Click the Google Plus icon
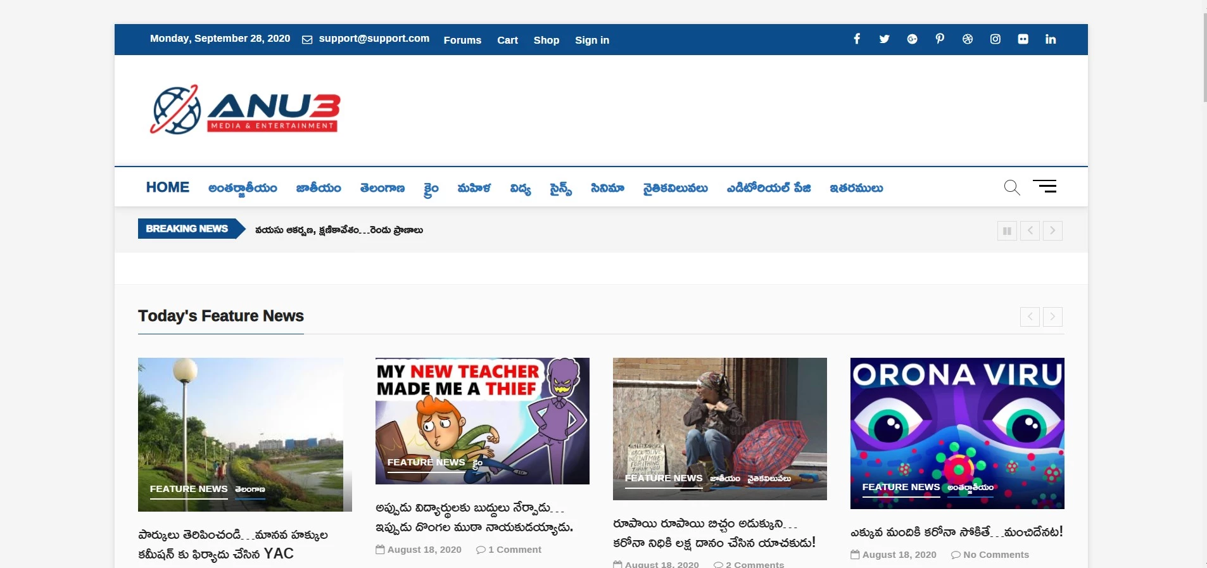 (912, 39)
